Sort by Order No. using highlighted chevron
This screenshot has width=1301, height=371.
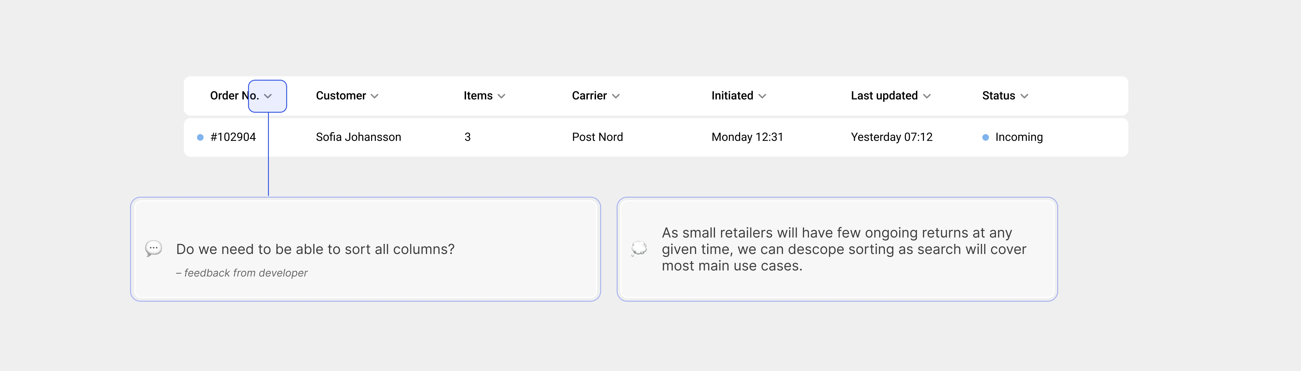(x=268, y=96)
